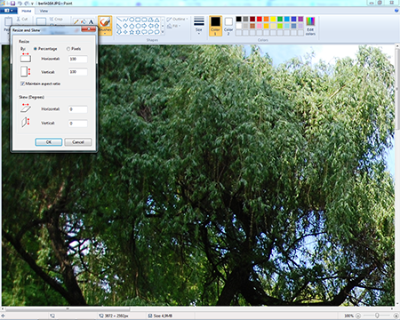Choose the Oval shape

(132, 20)
